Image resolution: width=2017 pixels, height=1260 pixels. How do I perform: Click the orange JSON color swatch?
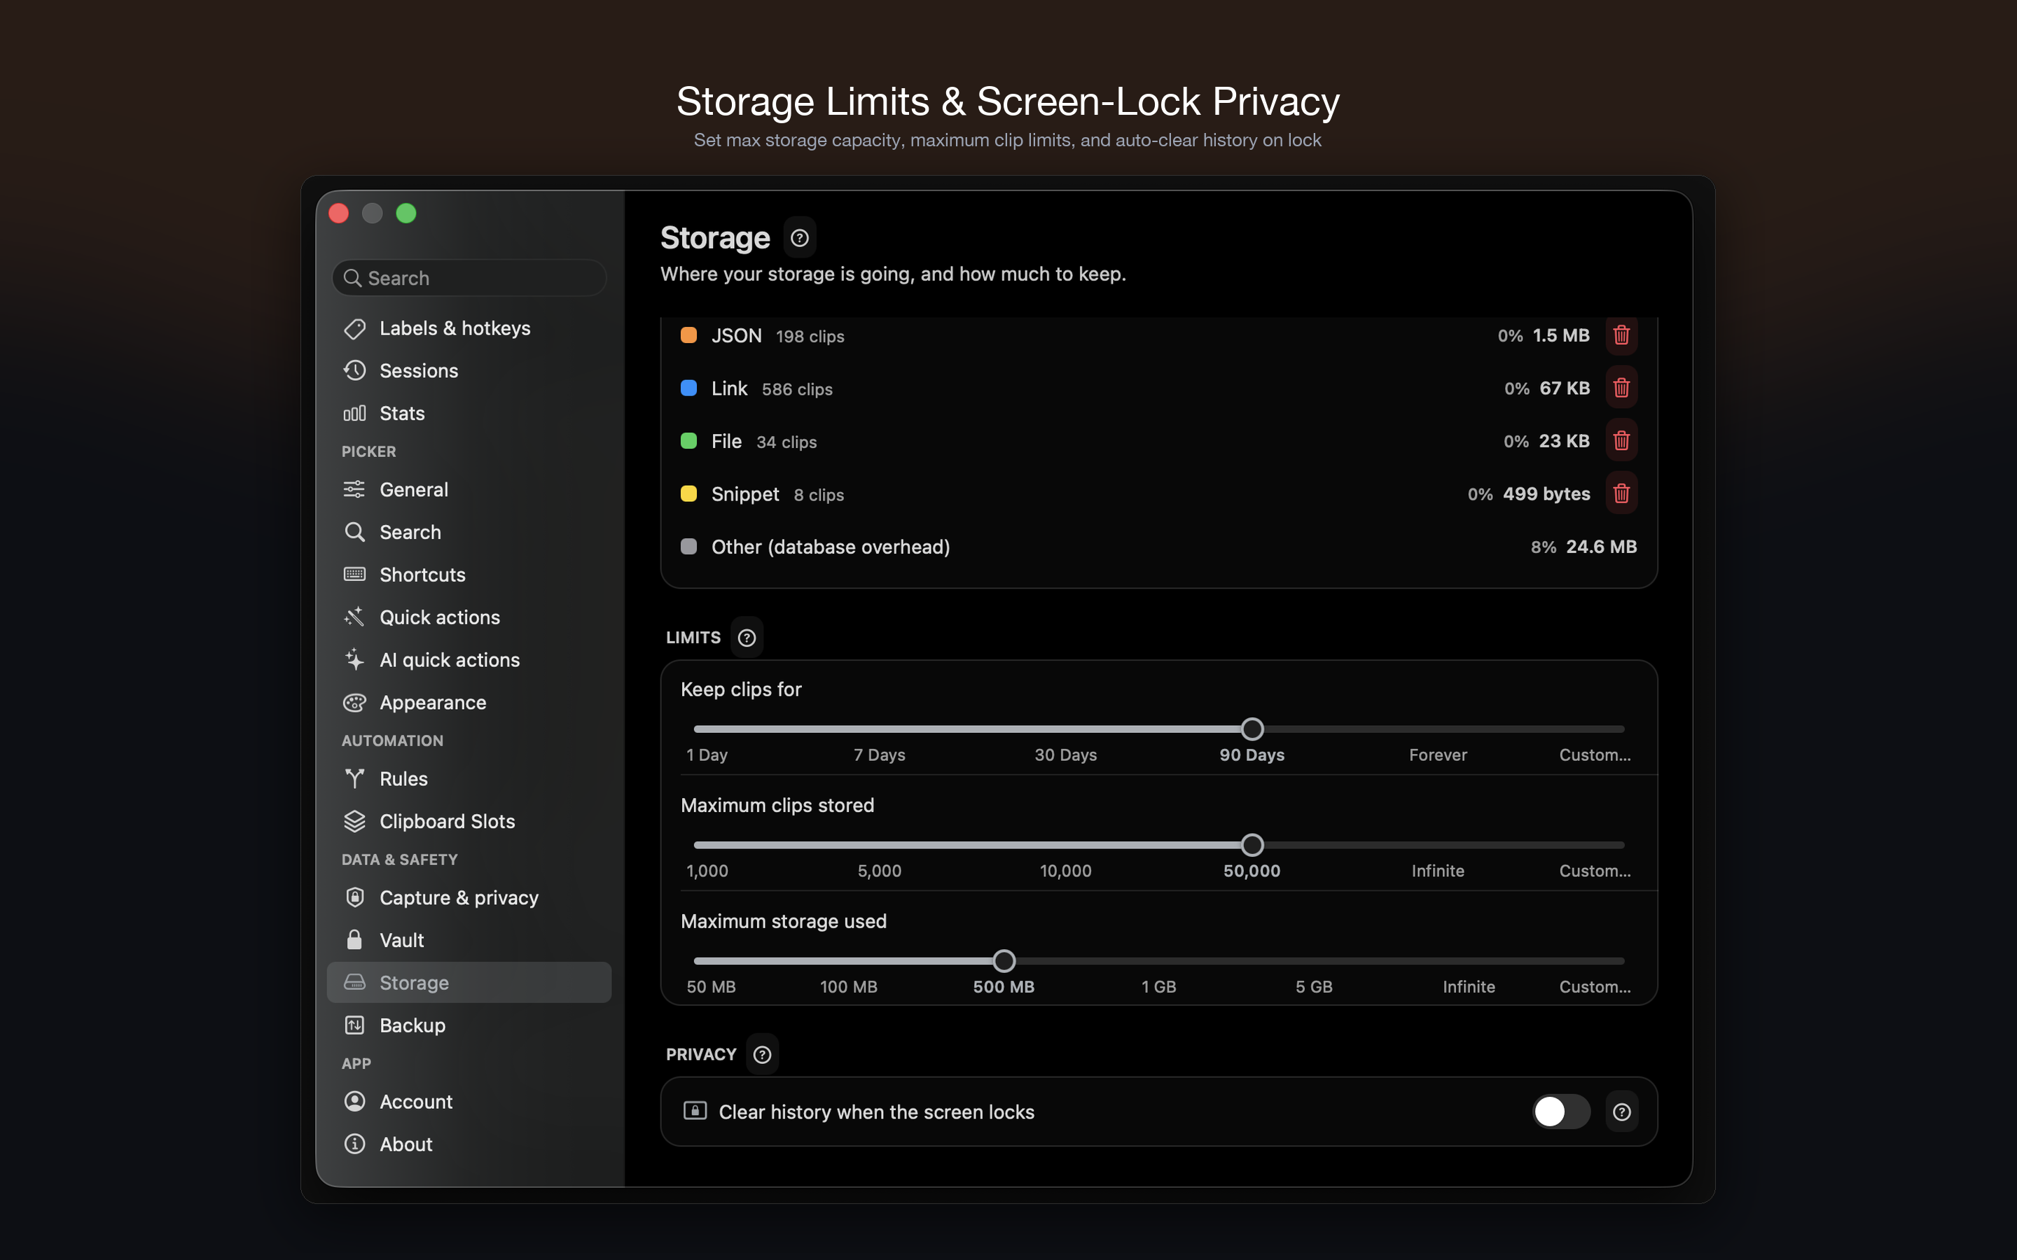(688, 335)
